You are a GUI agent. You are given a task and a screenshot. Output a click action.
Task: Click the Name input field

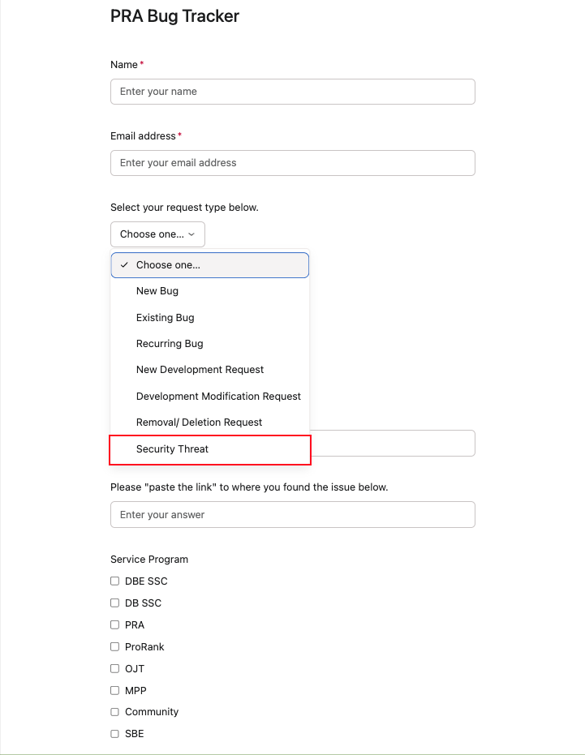point(292,92)
